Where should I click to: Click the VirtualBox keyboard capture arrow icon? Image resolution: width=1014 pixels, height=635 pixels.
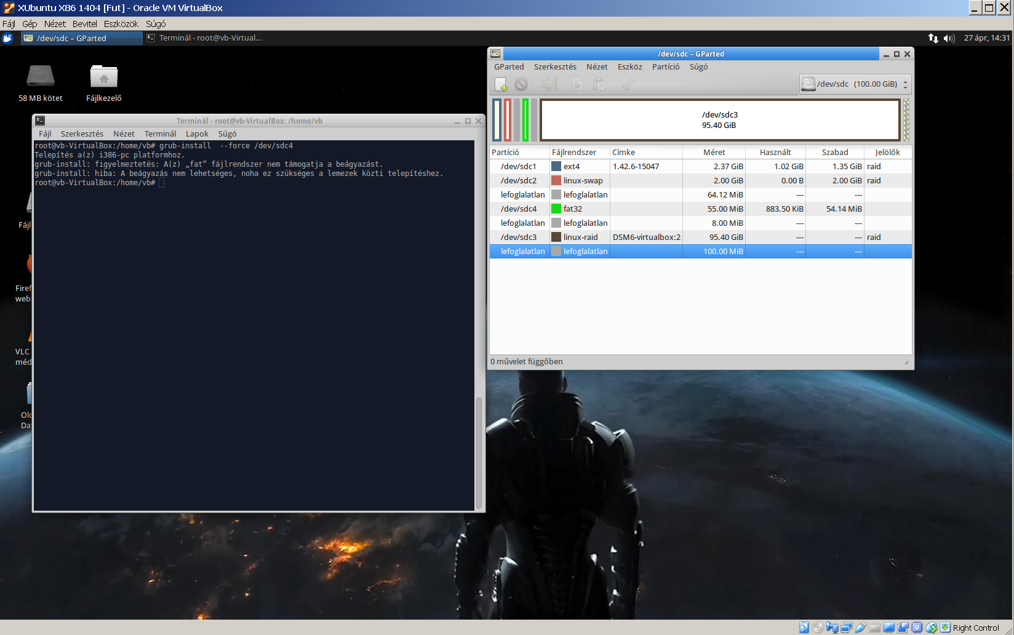point(945,628)
